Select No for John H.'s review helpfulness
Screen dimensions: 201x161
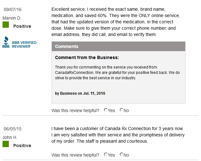tap(122, 154)
